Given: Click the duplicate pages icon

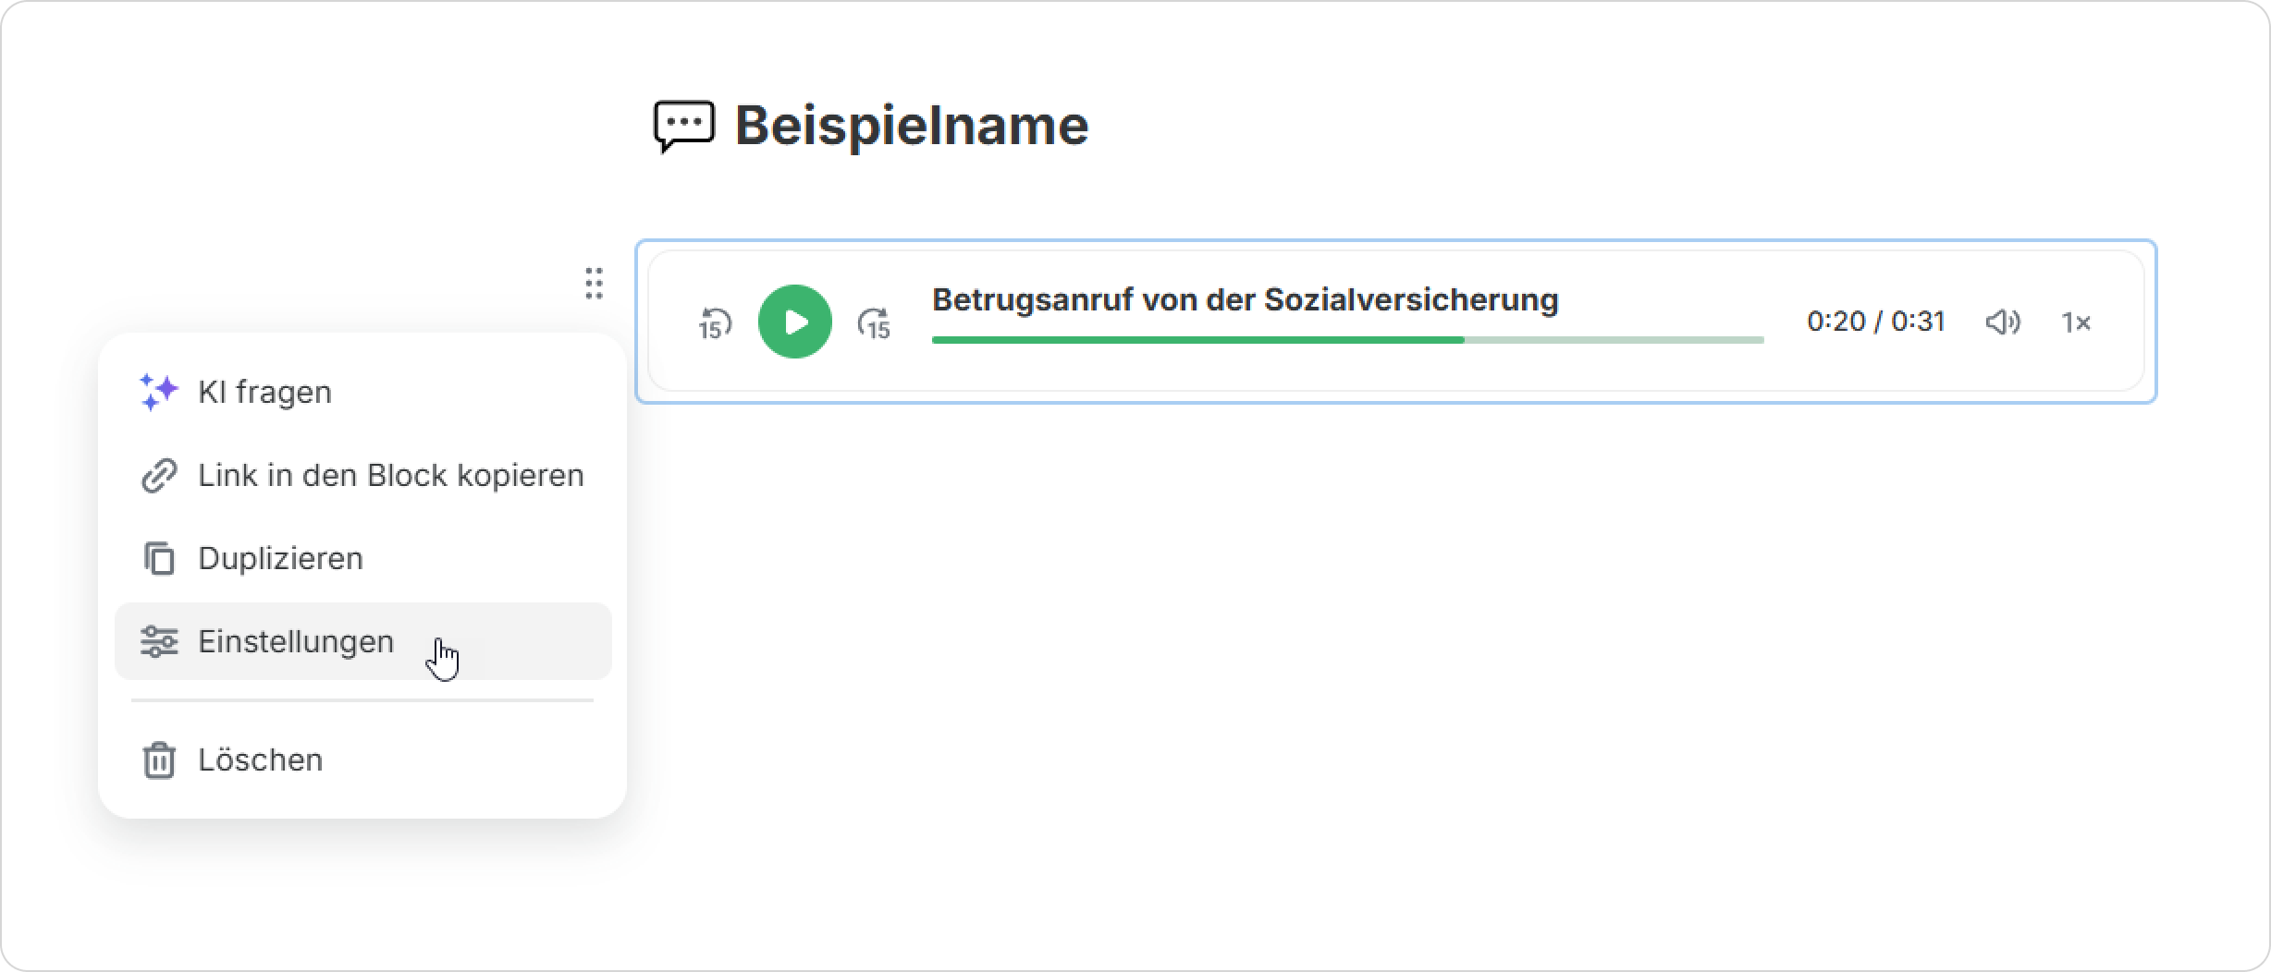Looking at the screenshot, I should point(158,558).
